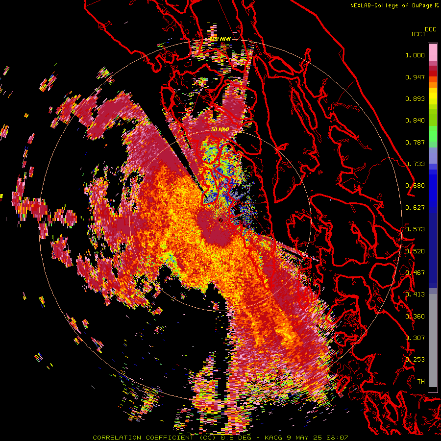Pick the gray segment of the color bar
This screenshot has width=441, height=441.
coord(433,341)
